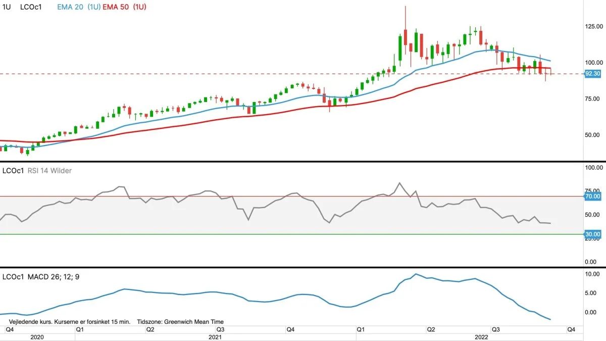This screenshot has width=606, height=341.
Task: Click the 75.00 price axis label in main chart
Action: coord(592,99)
